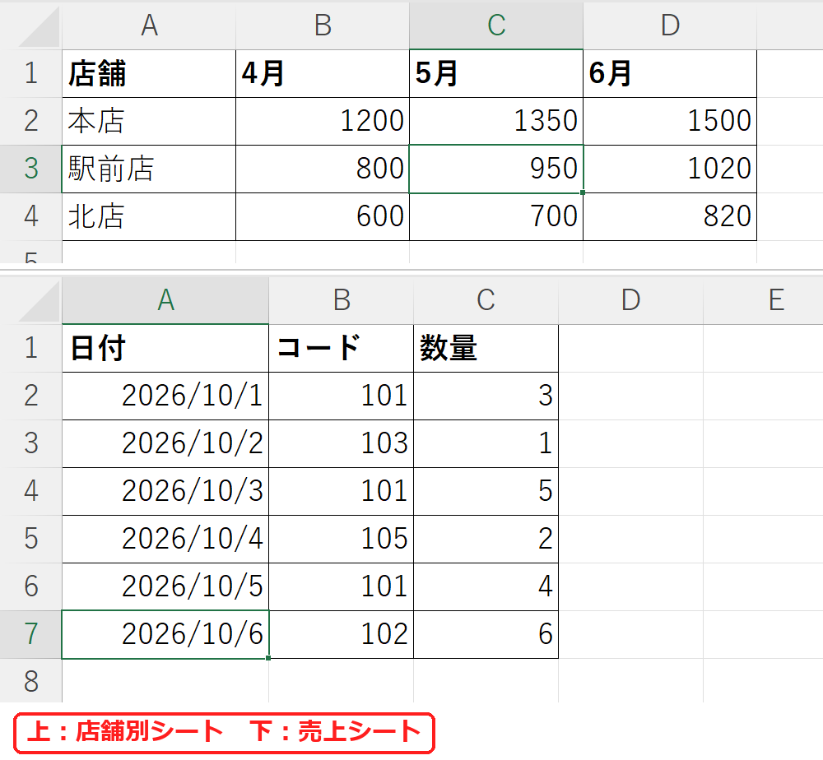This screenshot has height=760, width=823.
Task: Select code cell 105
Action: click(342, 540)
